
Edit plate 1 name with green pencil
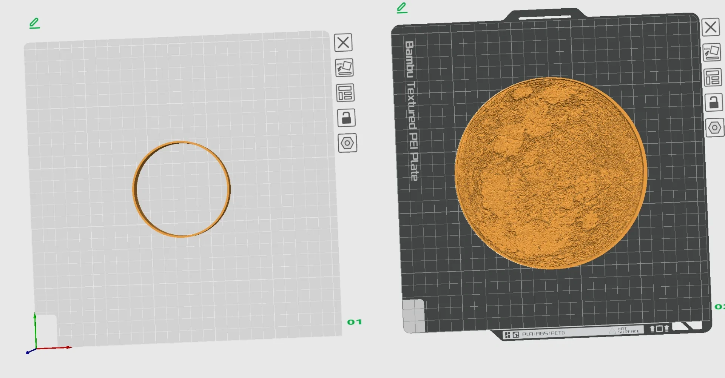pyautogui.click(x=34, y=23)
